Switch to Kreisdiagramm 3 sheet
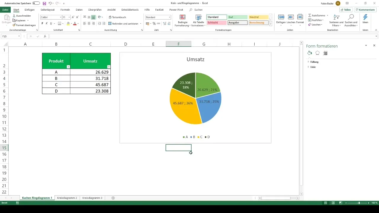The height and width of the screenshot is (213, 379). tap(92, 198)
